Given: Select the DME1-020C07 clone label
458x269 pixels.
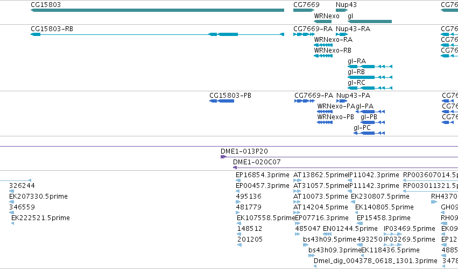Looking at the screenshot, I should point(257,162).
